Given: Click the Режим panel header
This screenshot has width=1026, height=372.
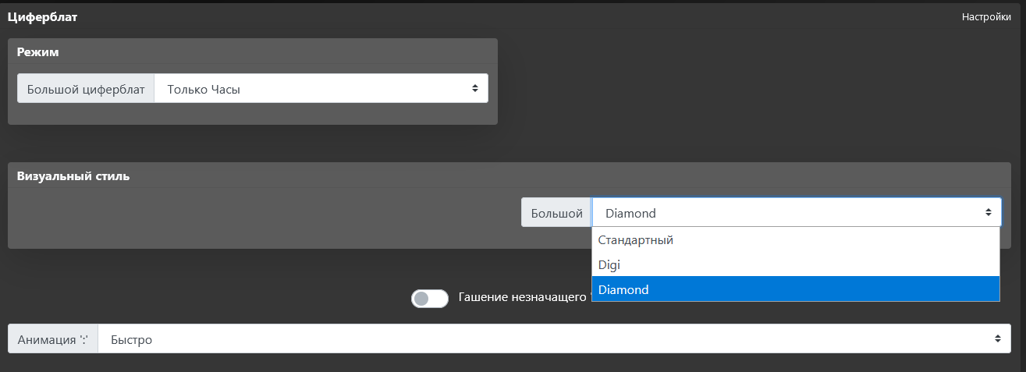Looking at the screenshot, I should tap(38, 52).
